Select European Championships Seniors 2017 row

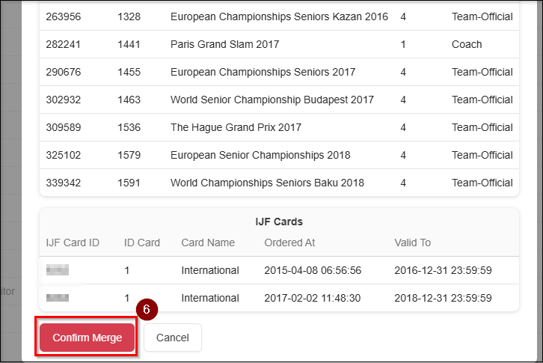tap(263, 72)
